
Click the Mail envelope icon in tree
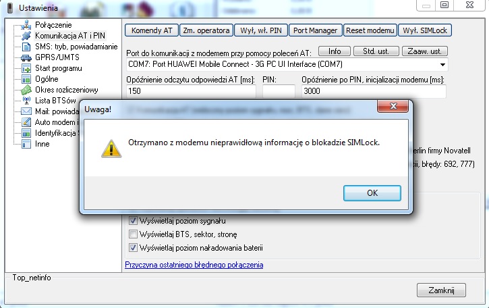pyautogui.click(x=26, y=111)
